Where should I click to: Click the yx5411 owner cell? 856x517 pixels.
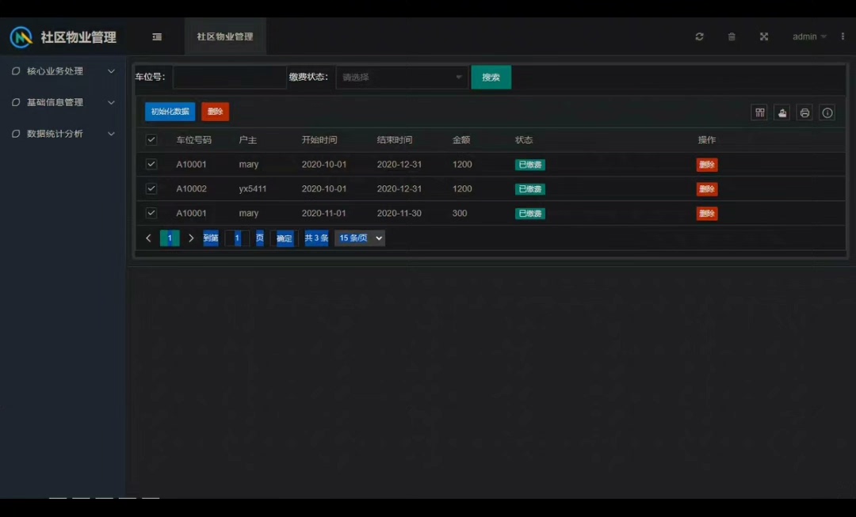tap(253, 188)
